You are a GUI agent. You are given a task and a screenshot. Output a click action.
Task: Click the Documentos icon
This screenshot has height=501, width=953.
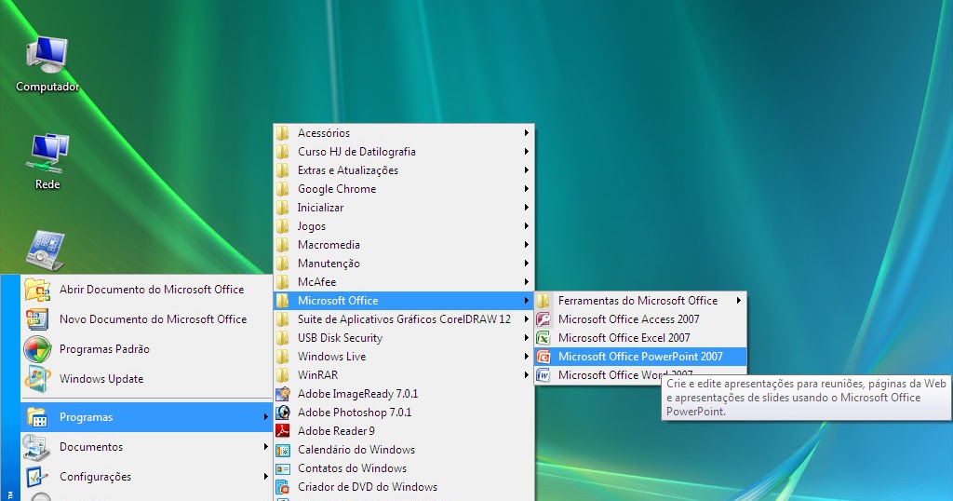[x=37, y=447]
